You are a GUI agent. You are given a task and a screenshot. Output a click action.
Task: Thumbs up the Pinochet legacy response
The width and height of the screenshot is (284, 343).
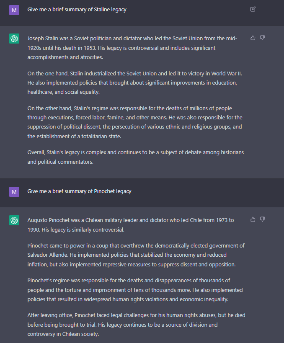(x=253, y=219)
